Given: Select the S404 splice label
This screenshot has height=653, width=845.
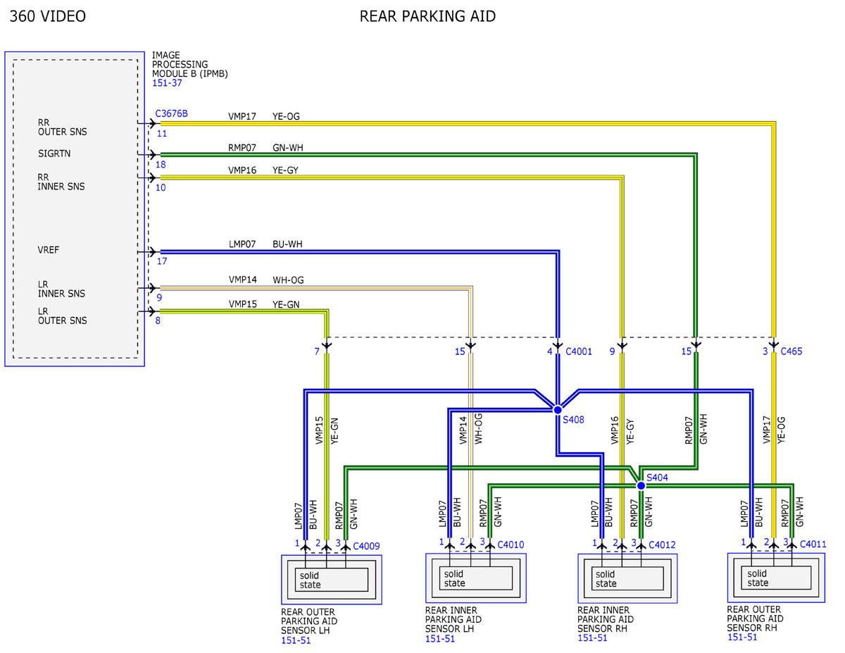Looking at the screenshot, I should pos(657,478).
